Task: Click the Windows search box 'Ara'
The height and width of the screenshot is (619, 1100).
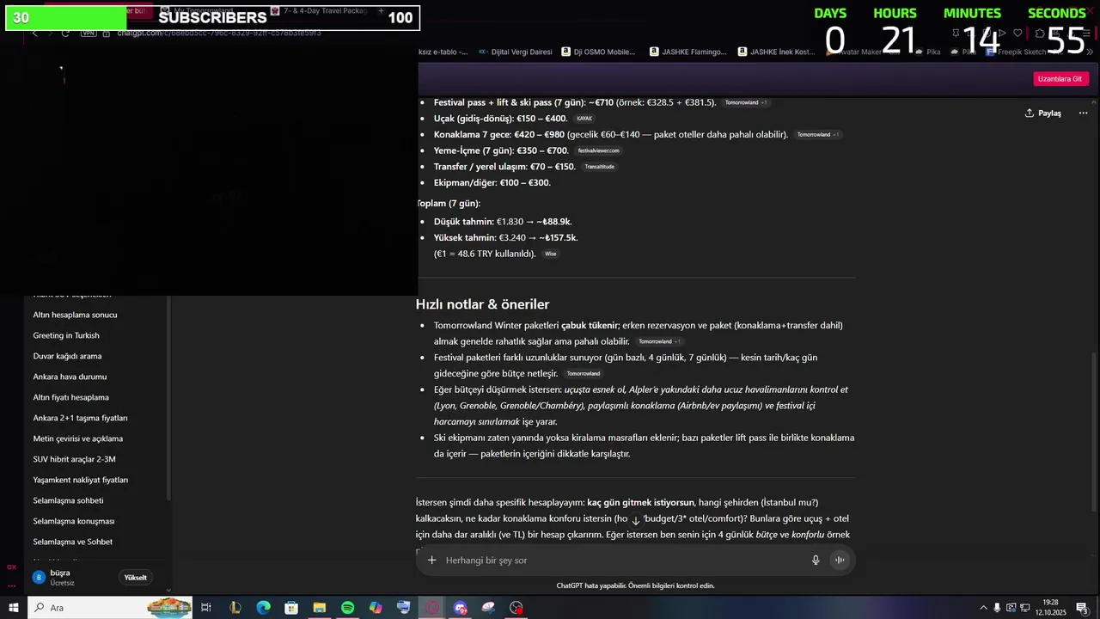Action: [x=111, y=608]
